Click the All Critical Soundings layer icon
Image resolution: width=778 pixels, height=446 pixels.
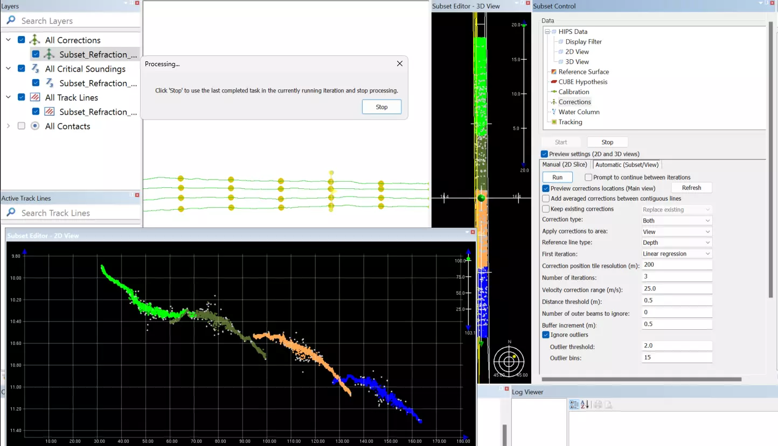tap(35, 68)
